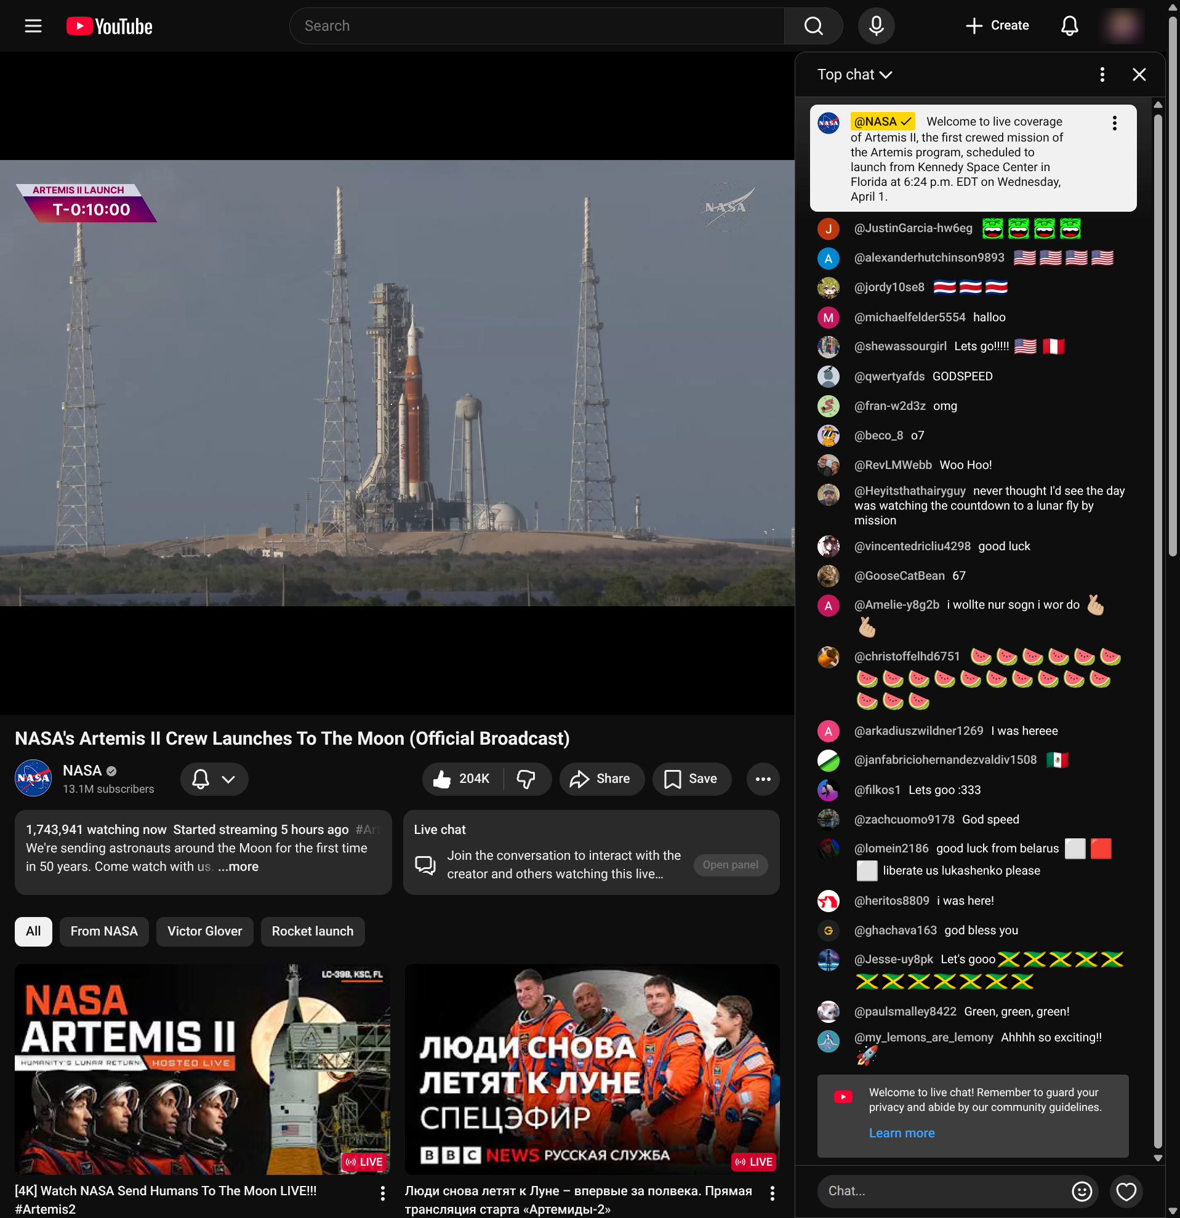Screen dimensions: 1180x1218
Task: Close the live chat panel
Action: 1139,74
